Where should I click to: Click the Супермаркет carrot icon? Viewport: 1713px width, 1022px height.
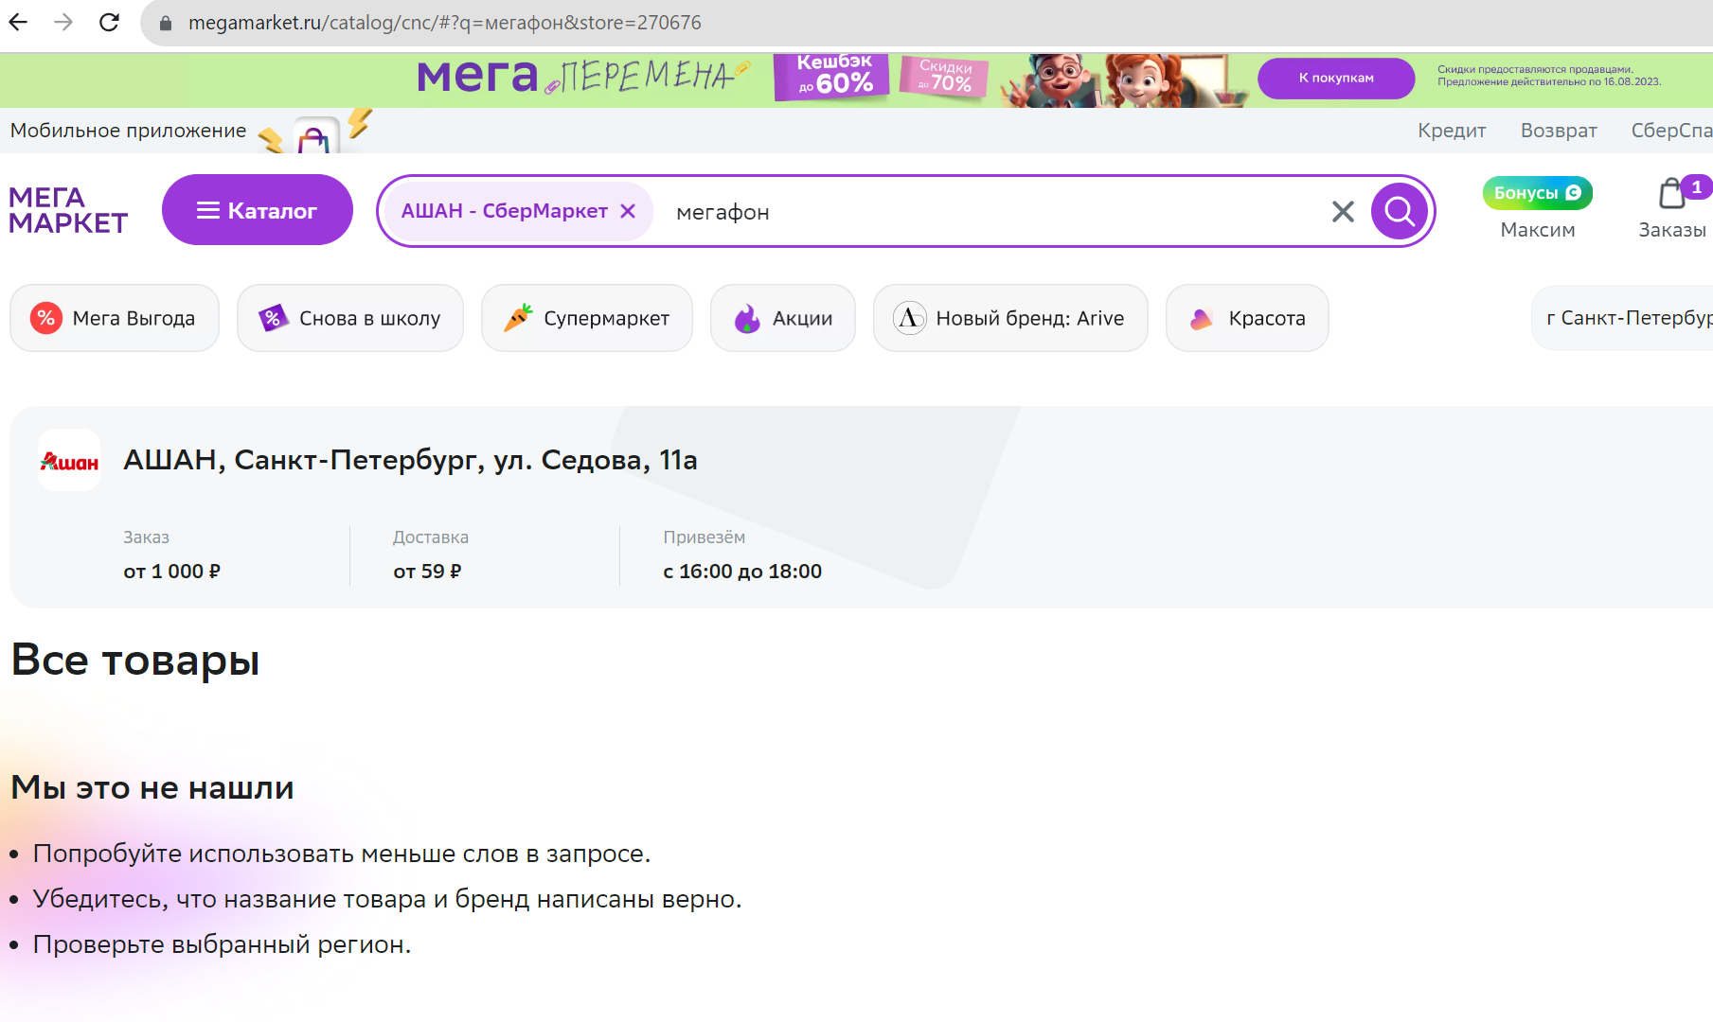(x=518, y=318)
